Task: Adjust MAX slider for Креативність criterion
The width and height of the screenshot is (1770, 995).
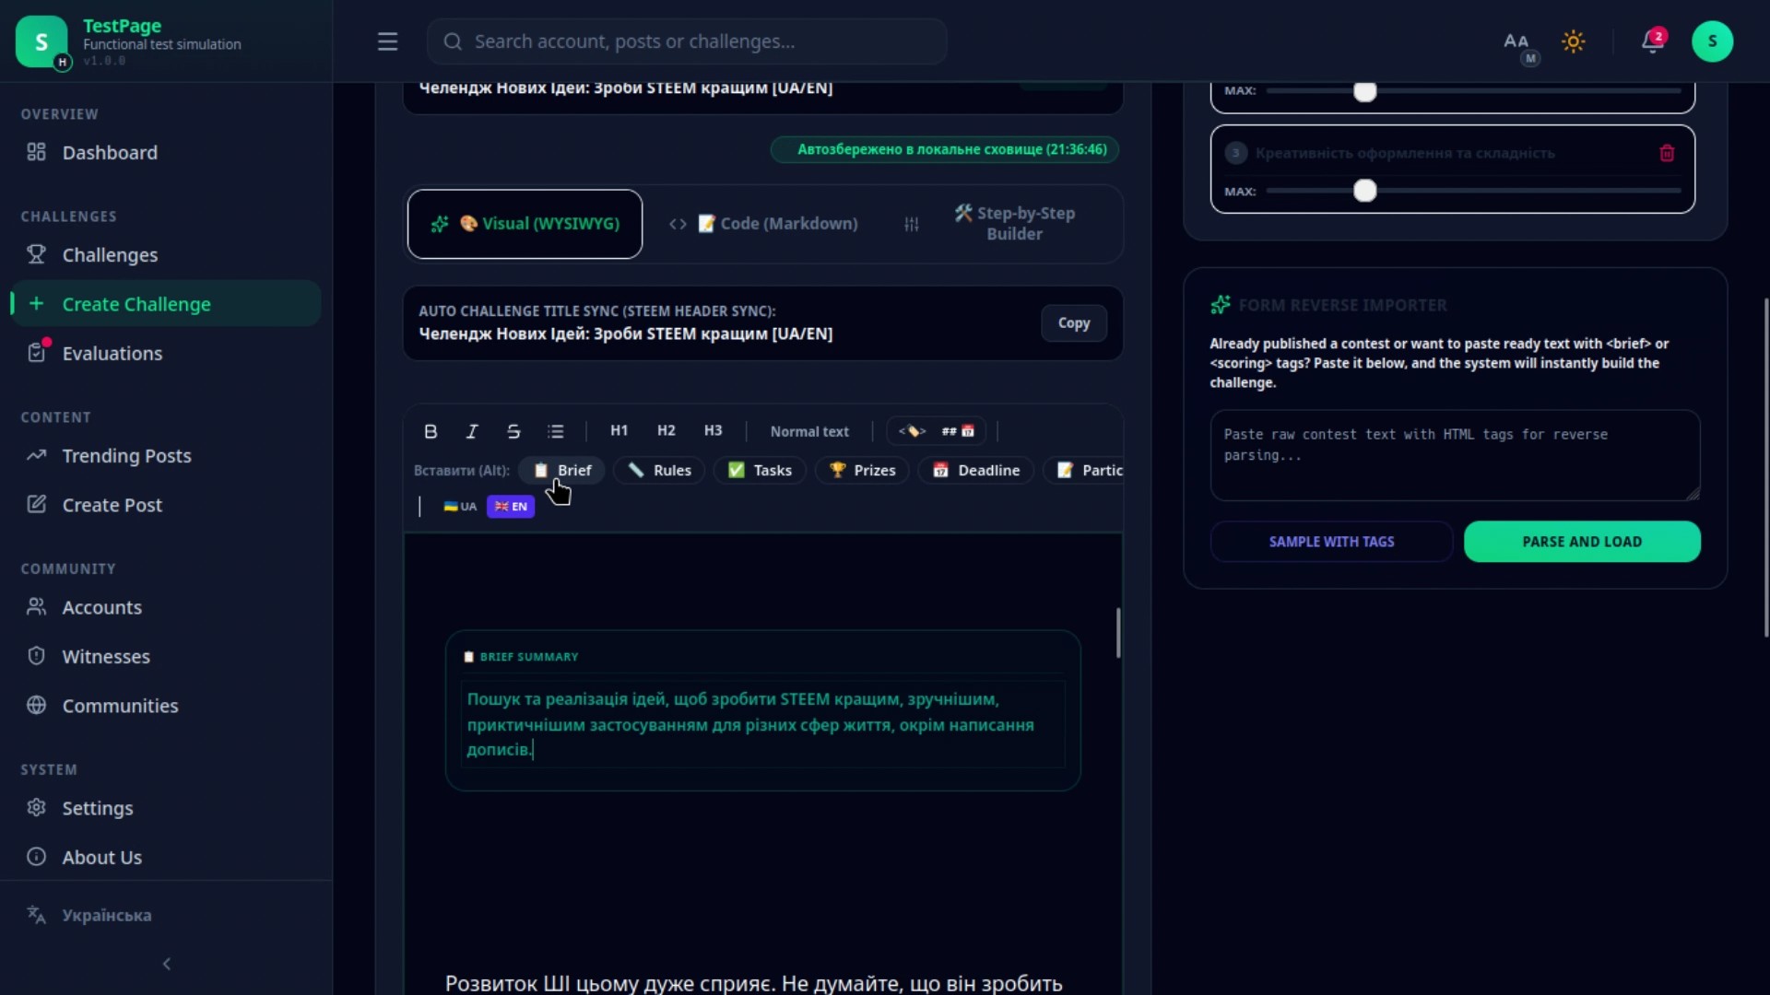Action: coord(1364,191)
